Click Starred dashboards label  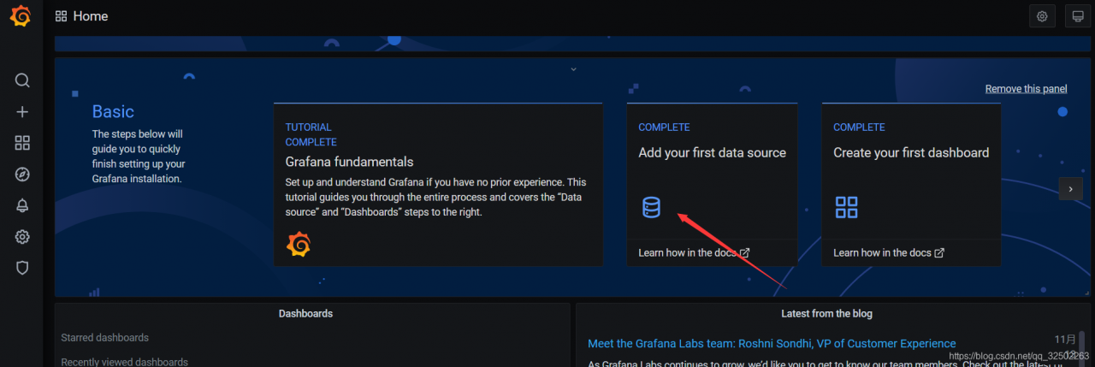pyautogui.click(x=104, y=338)
